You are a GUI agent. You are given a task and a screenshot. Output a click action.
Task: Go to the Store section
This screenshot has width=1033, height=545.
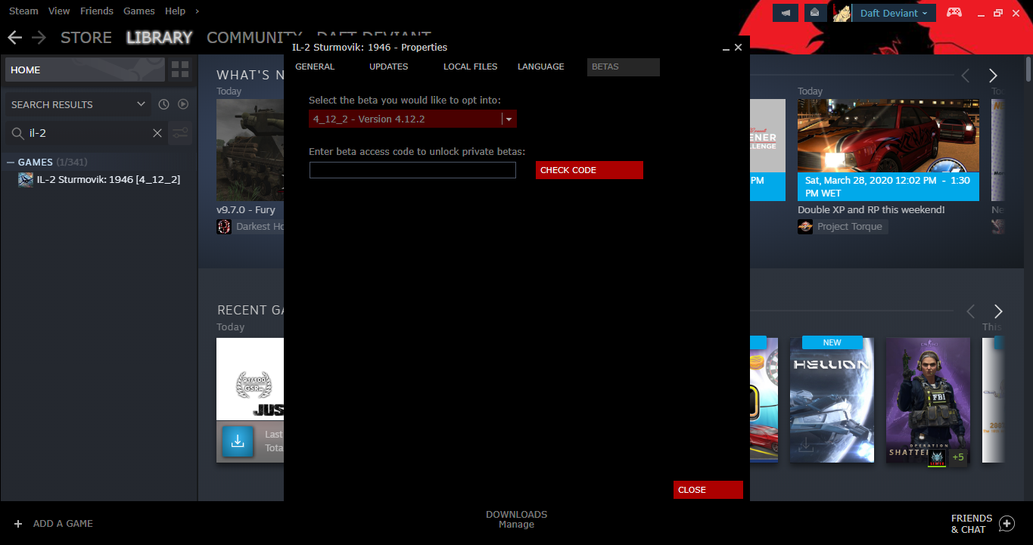(x=86, y=37)
